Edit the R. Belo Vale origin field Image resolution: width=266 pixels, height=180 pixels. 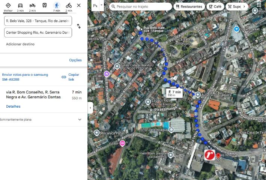tap(38, 21)
